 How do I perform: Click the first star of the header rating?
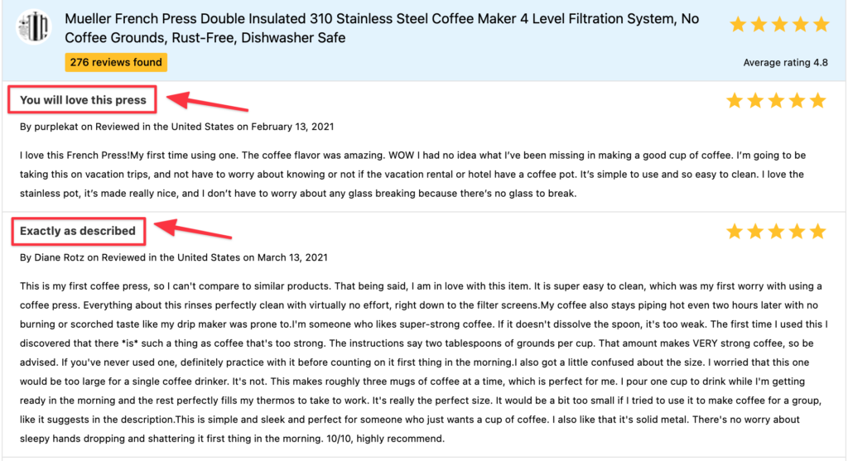coord(738,25)
